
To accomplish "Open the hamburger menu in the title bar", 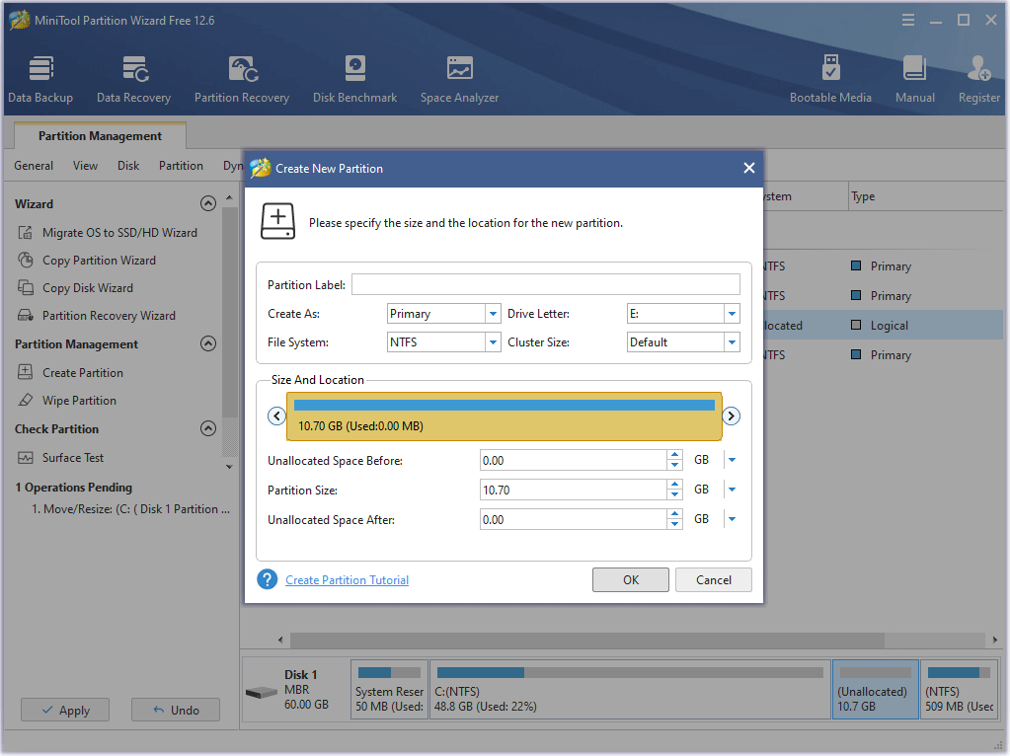I will 908,20.
